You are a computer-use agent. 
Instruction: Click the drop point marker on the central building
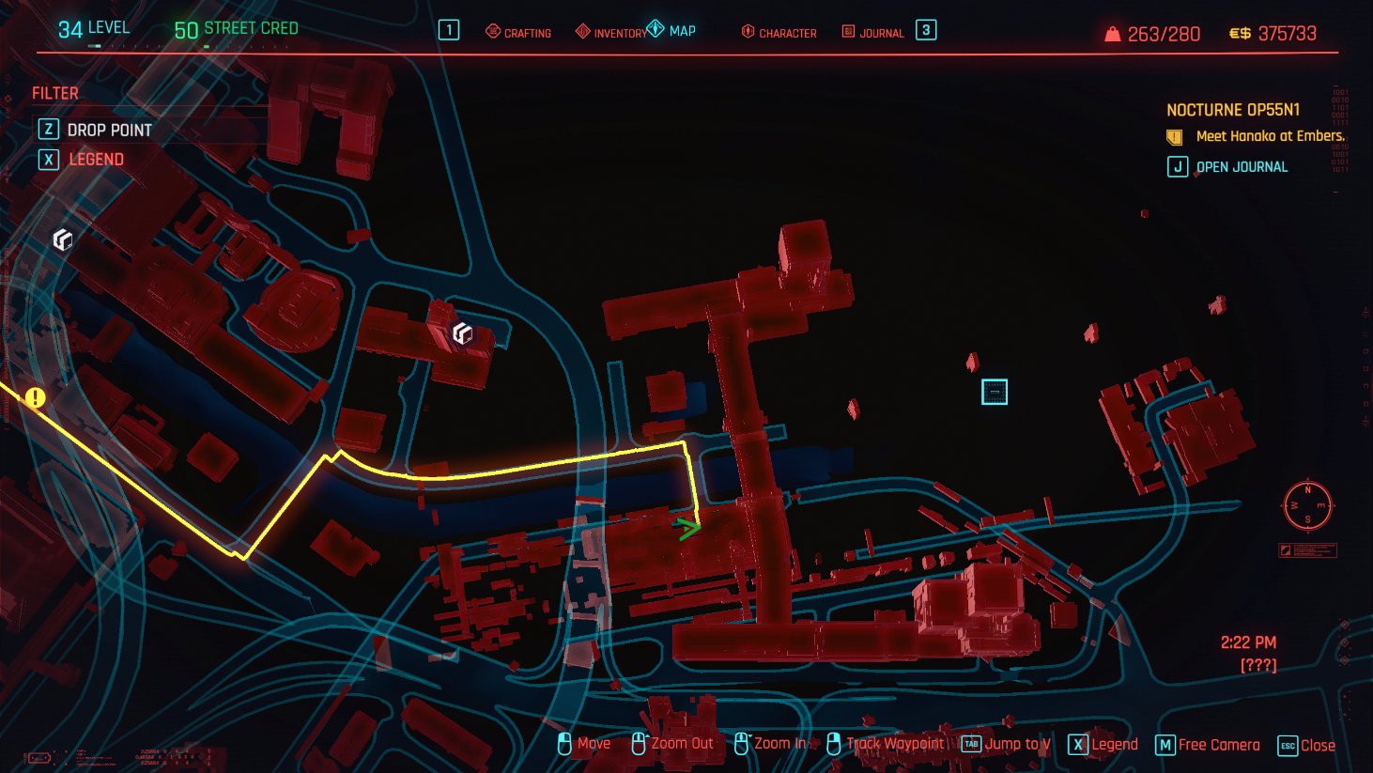(x=462, y=332)
